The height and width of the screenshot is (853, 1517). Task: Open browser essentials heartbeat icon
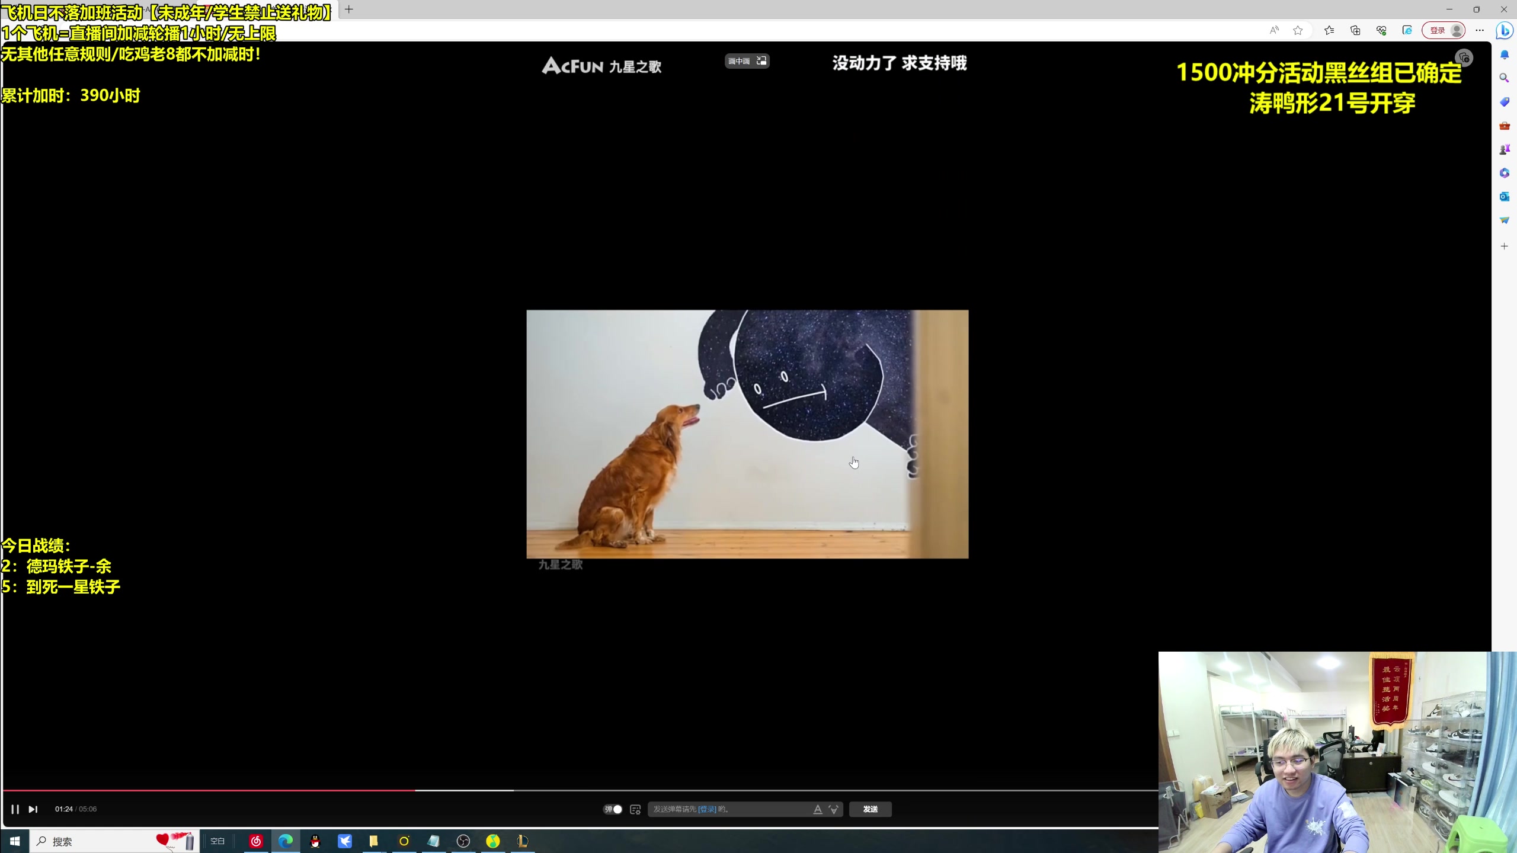[x=1381, y=30]
